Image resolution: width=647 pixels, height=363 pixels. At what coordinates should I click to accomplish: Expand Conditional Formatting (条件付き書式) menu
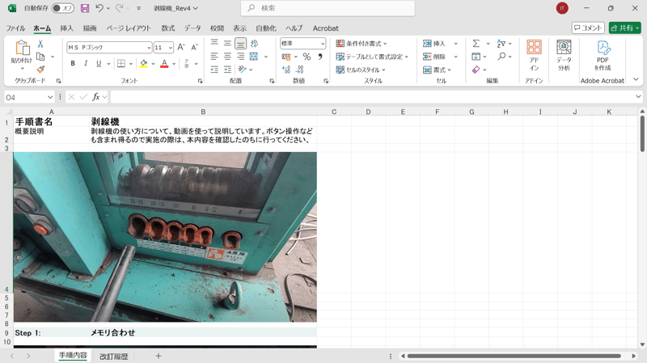point(362,44)
